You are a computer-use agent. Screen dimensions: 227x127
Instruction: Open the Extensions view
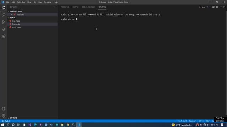4,36
